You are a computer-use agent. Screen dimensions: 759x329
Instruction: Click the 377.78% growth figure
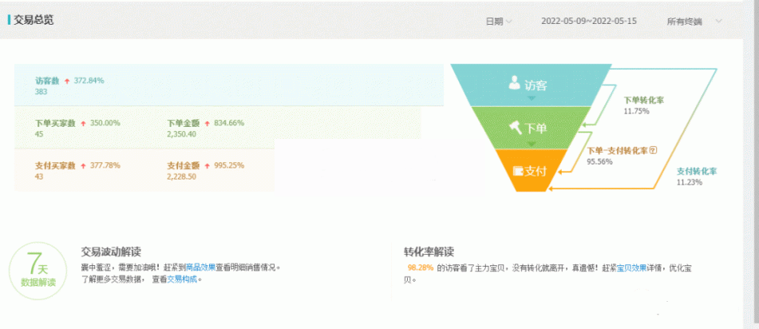point(105,166)
